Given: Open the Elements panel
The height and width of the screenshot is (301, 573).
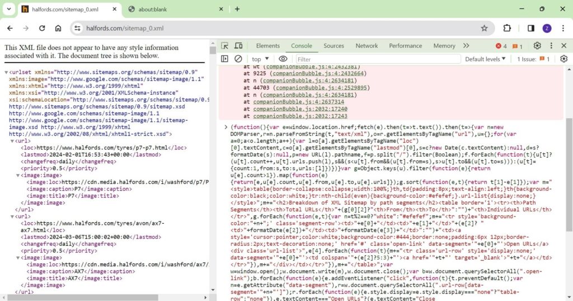Looking at the screenshot, I should [268, 46].
